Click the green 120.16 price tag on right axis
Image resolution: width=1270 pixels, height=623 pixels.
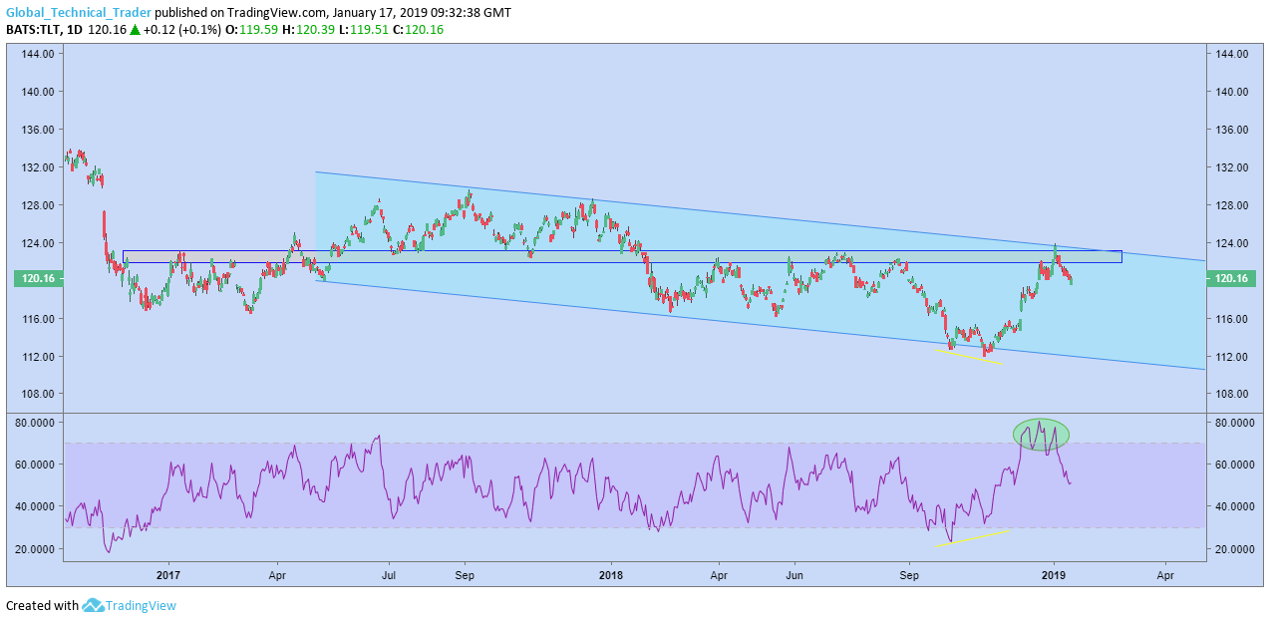tap(1232, 280)
